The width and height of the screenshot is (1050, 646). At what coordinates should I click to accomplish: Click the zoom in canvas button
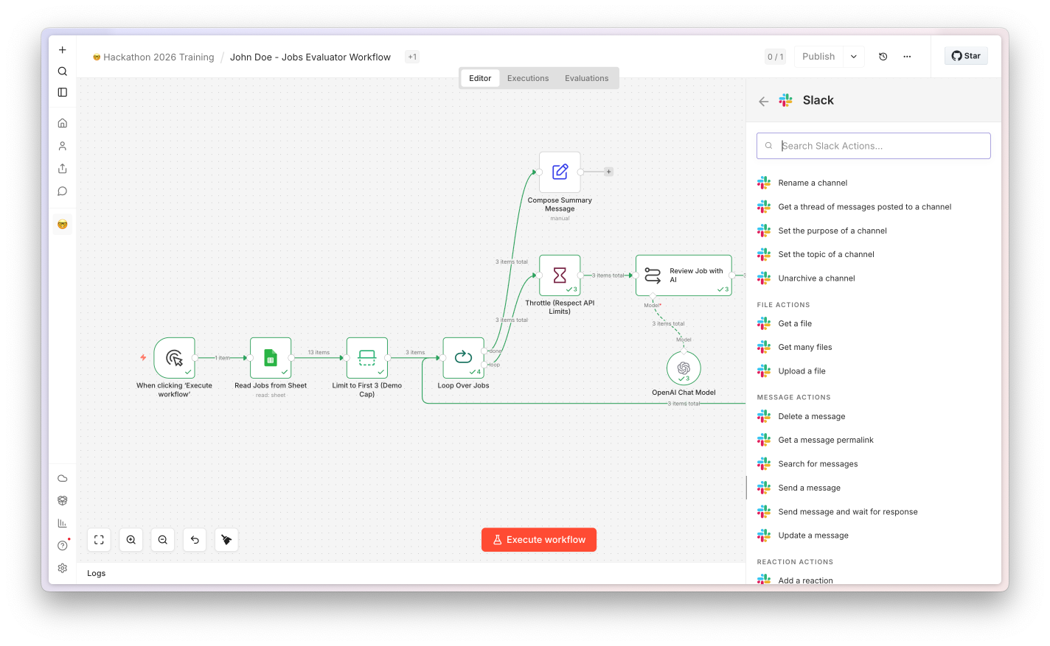131,540
